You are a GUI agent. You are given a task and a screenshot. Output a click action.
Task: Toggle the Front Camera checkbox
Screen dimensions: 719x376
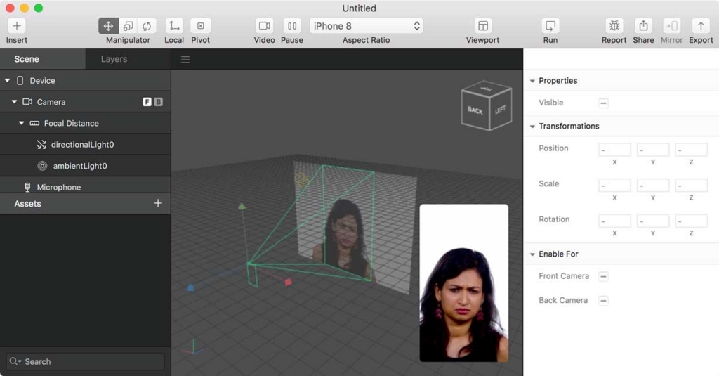(x=603, y=276)
